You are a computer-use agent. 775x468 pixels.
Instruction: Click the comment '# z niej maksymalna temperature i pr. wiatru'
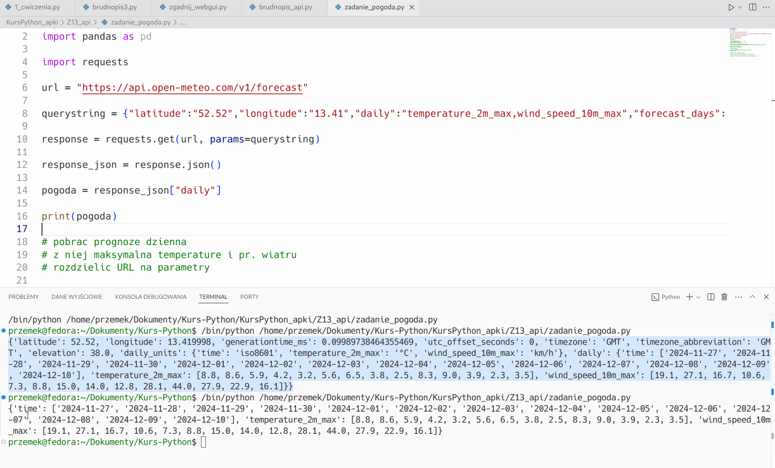169,255
